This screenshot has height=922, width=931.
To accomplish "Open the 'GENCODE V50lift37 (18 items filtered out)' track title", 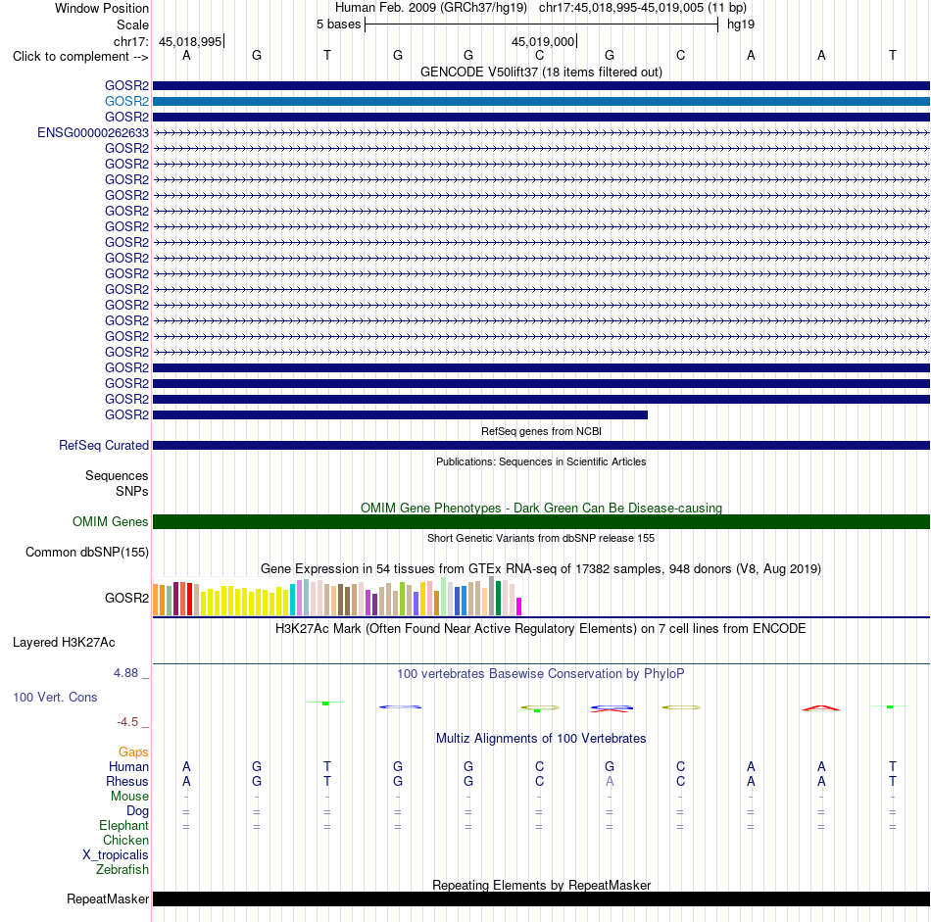I will tap(541, 72).
